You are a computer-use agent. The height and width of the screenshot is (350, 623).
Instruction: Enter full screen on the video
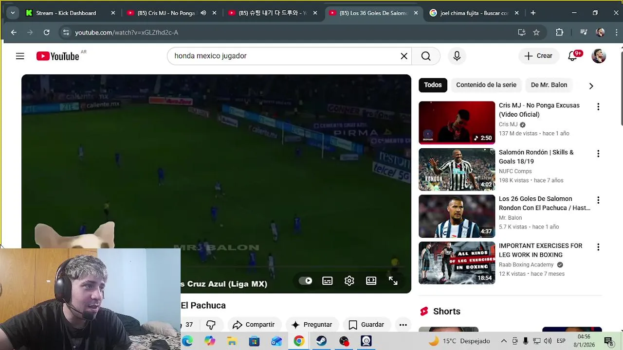393,280
